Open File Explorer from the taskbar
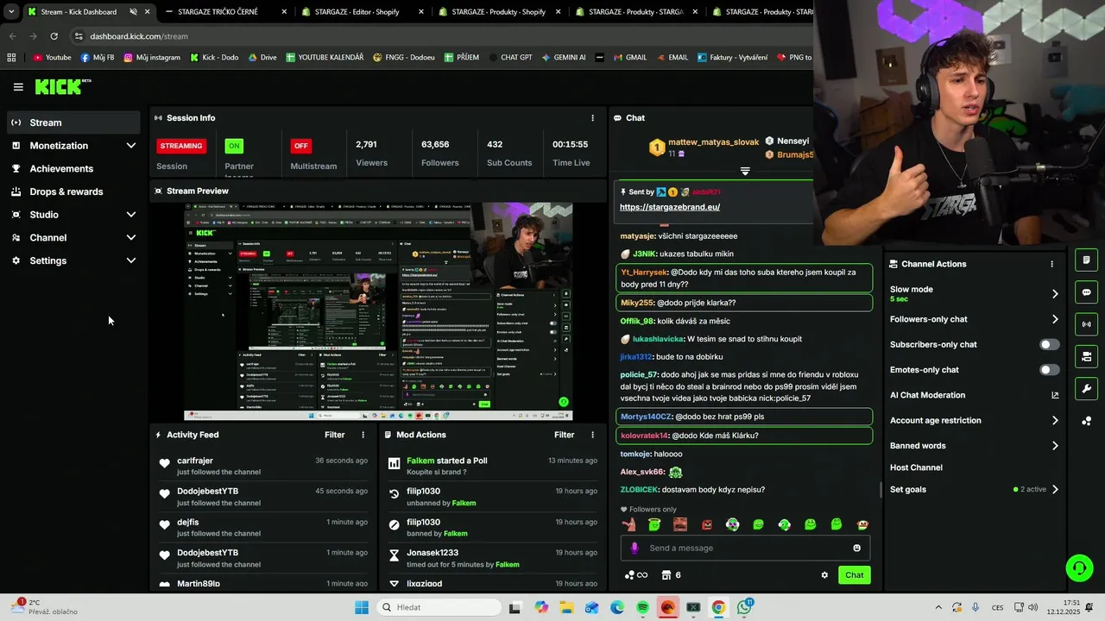The image size is (1105, 621). tap(567, 607)
